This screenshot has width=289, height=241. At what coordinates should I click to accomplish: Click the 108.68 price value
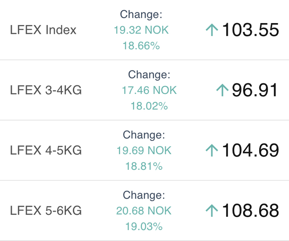250,210
